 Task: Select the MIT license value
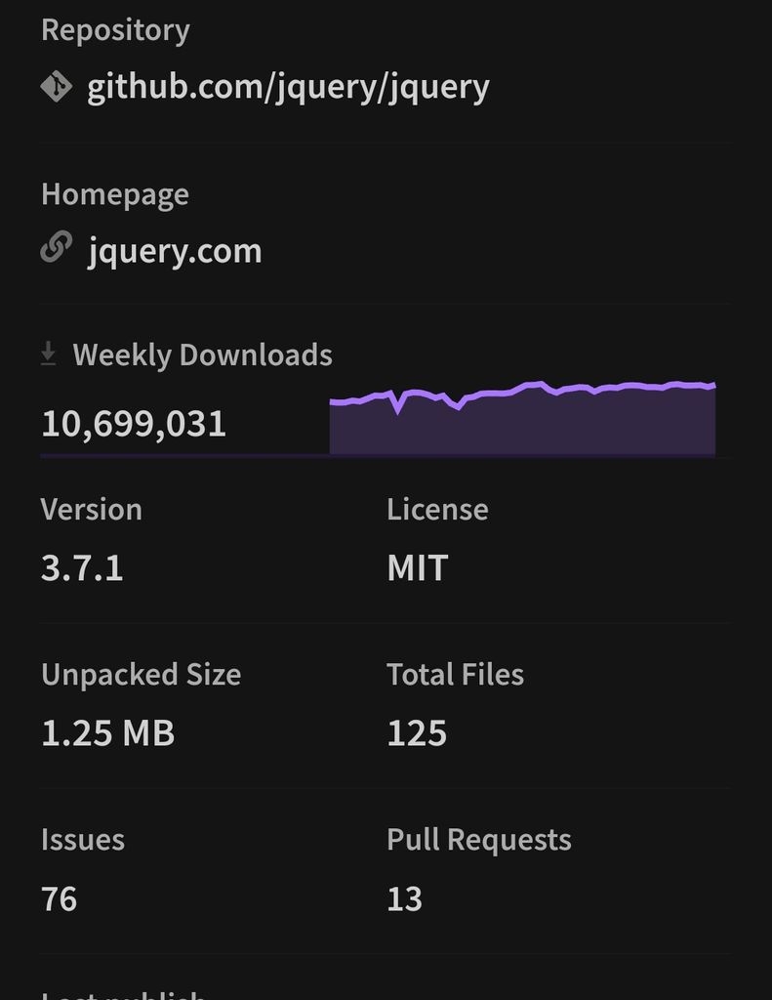417,567
